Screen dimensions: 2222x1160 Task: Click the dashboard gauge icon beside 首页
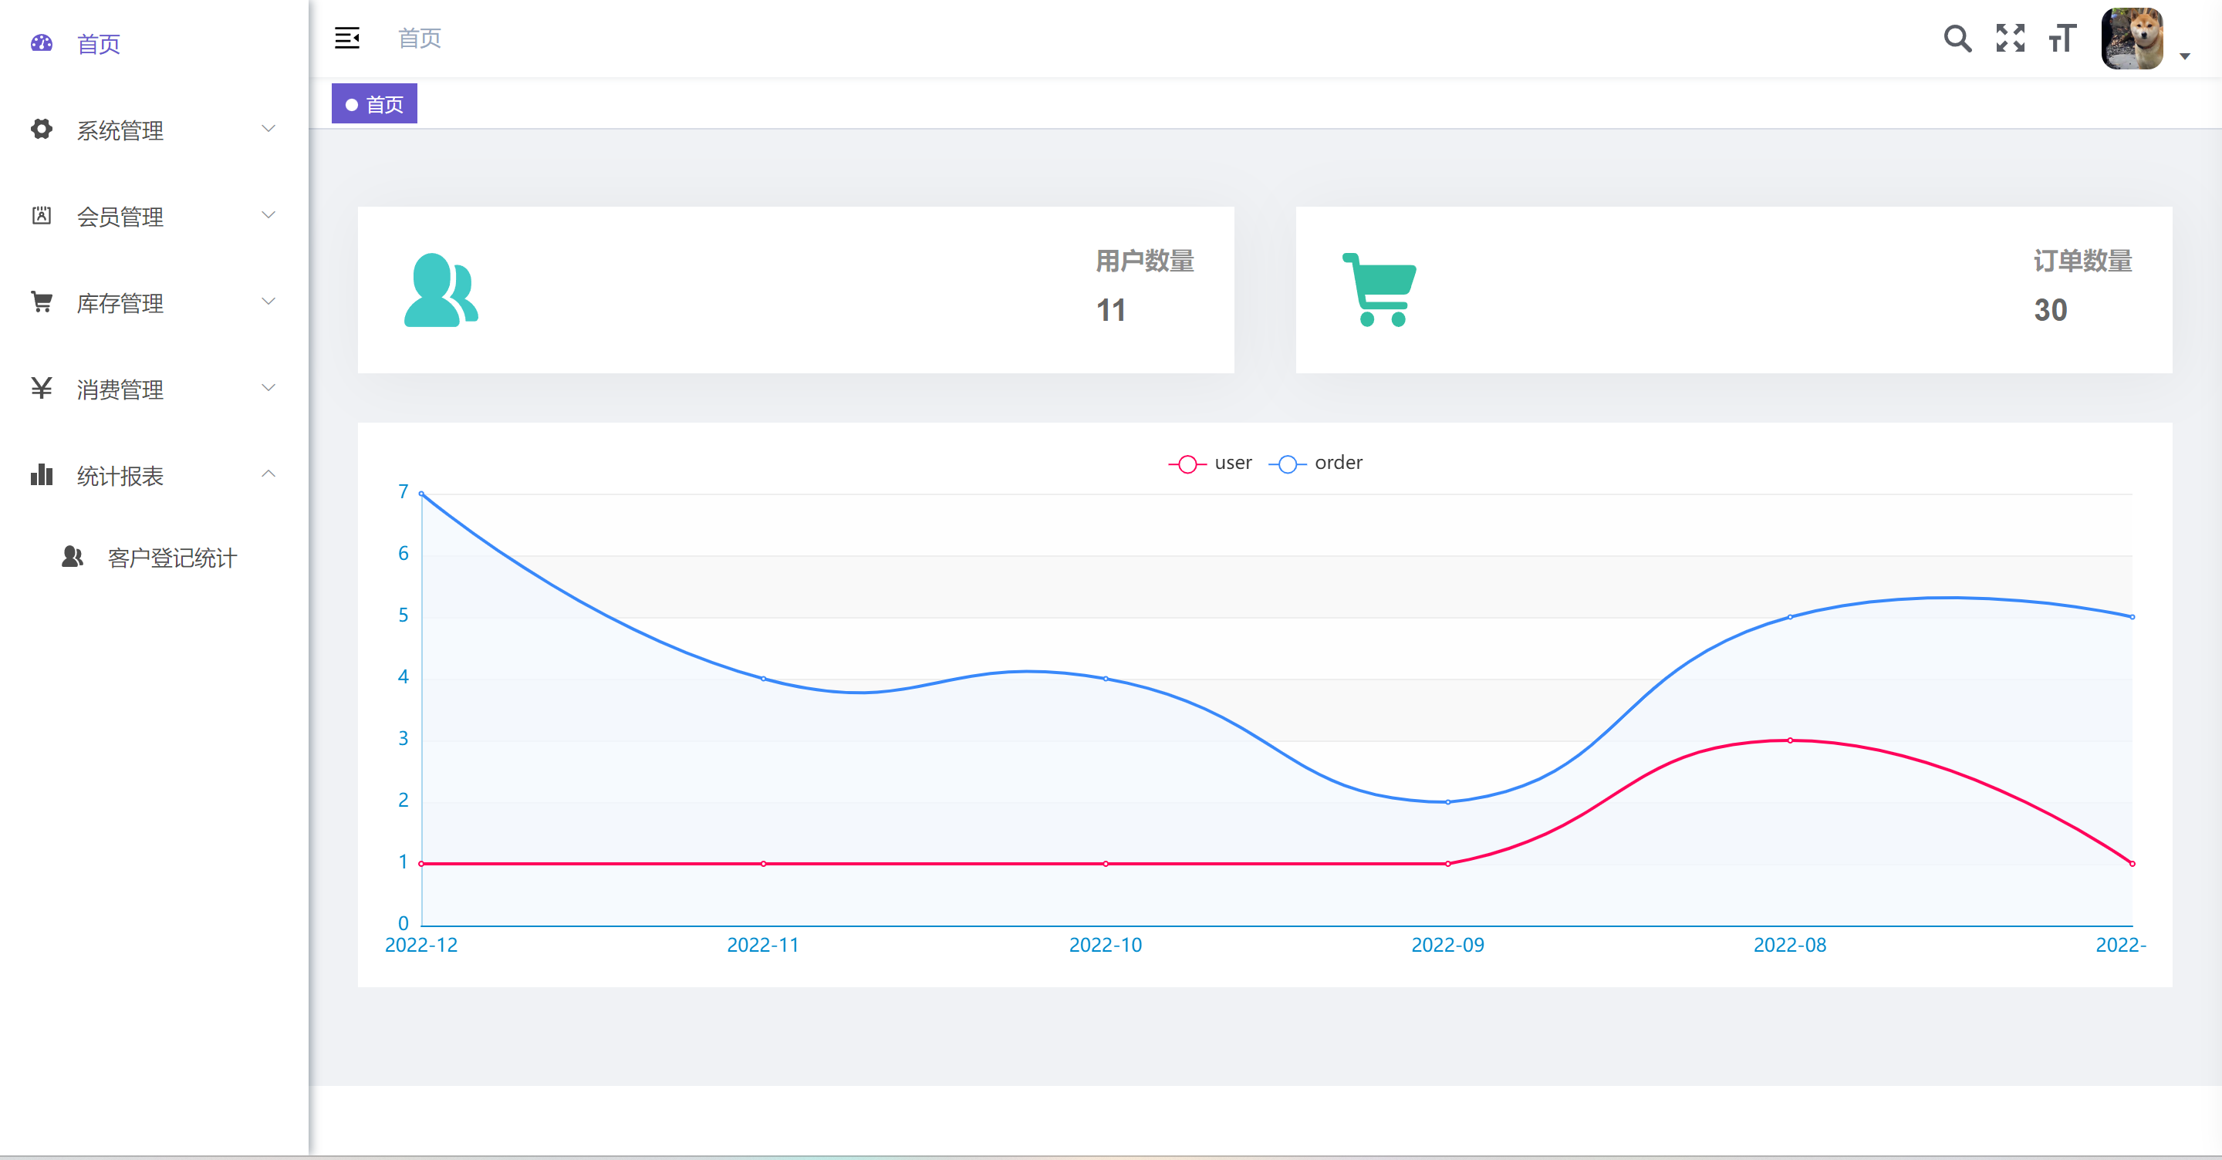coord(42,43)
